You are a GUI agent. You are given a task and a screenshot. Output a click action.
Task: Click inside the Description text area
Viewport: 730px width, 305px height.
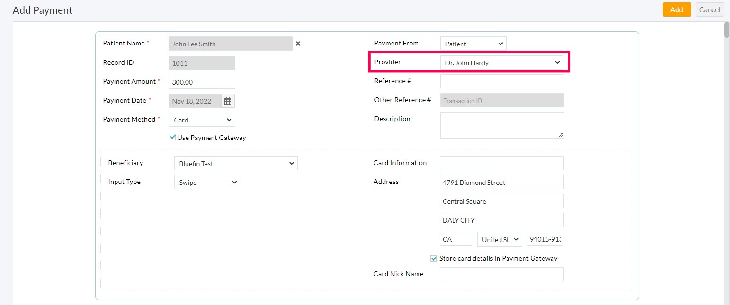point(502,125)
